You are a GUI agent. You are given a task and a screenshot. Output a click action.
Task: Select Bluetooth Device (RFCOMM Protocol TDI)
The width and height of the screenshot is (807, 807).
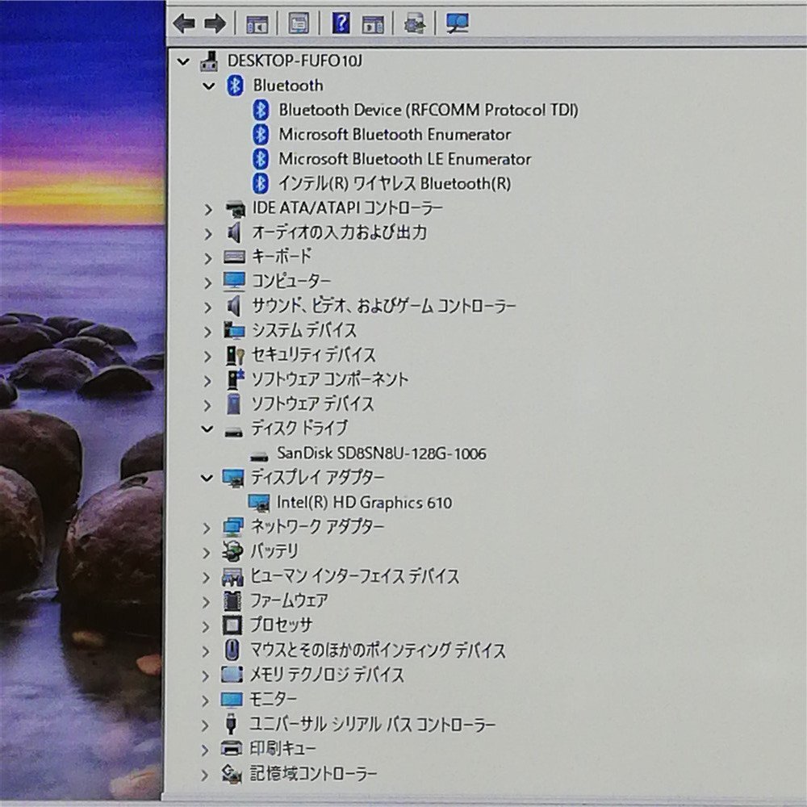coord(429,110)
